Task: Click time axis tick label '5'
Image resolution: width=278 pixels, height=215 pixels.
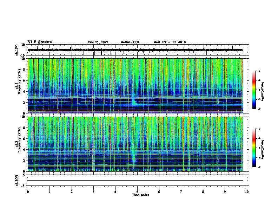Action: coord(137,192)
